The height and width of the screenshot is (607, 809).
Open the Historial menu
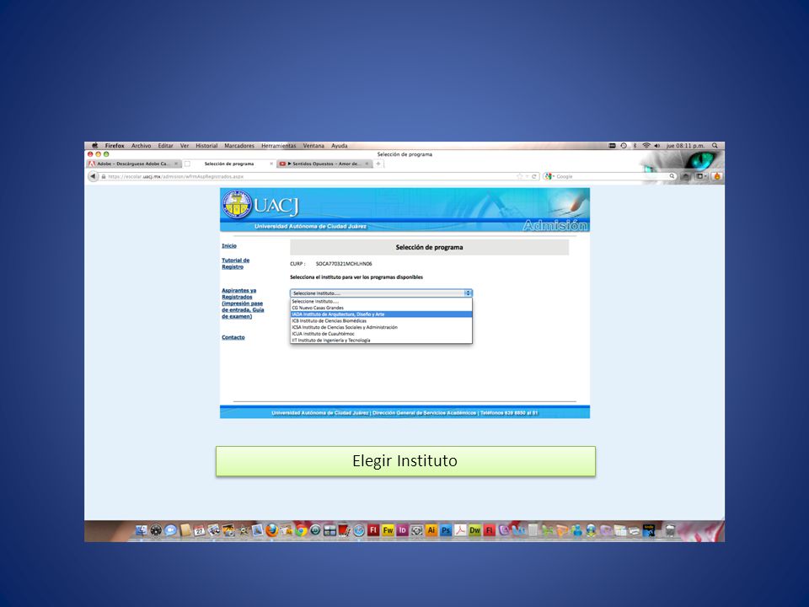click(x=206, y=146)
